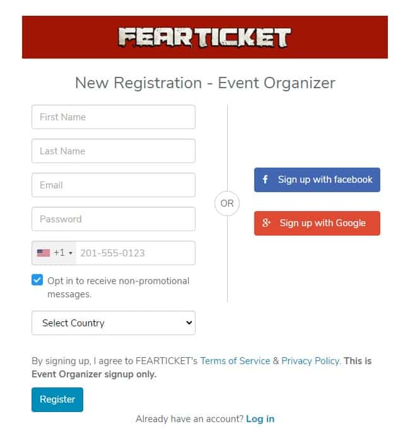Choose Sign up with Google
Screen dimensions: 415x441
[317, 223]
